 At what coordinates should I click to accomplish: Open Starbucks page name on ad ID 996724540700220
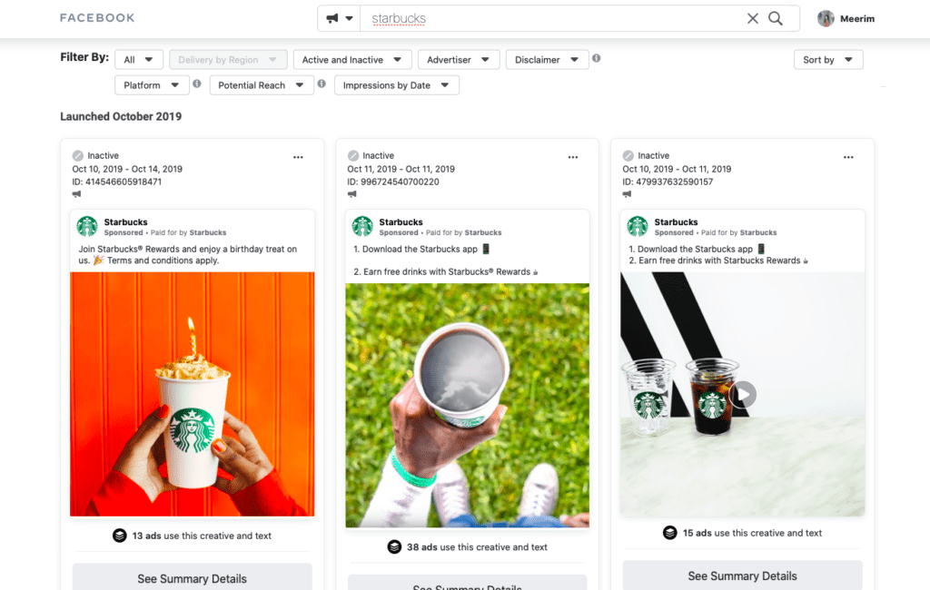[x=401, y=221]
